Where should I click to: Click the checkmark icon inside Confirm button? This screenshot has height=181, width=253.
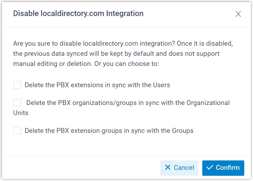(210, 168)
